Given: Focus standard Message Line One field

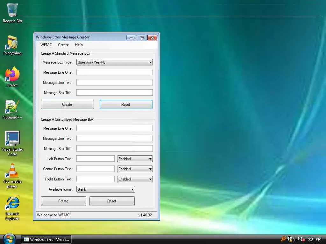Looking at the screenshot, I should click(x=115, y=72).
